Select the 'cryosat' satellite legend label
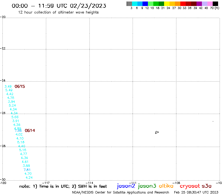Viewport: 222px width, 195px height. (x=190, y=186)
